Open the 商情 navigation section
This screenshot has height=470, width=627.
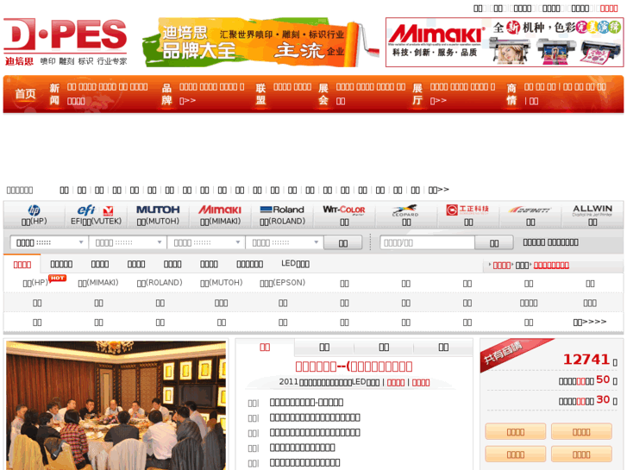click(x=511, y=94)
